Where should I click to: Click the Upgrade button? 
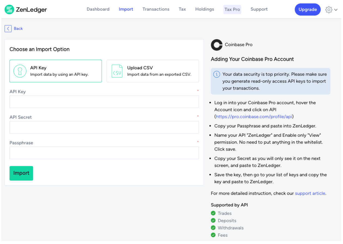(307, 10)
